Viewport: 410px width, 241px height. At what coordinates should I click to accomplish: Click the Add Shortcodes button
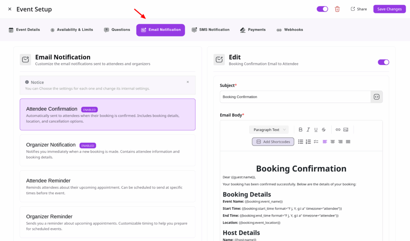pos(273,141)
